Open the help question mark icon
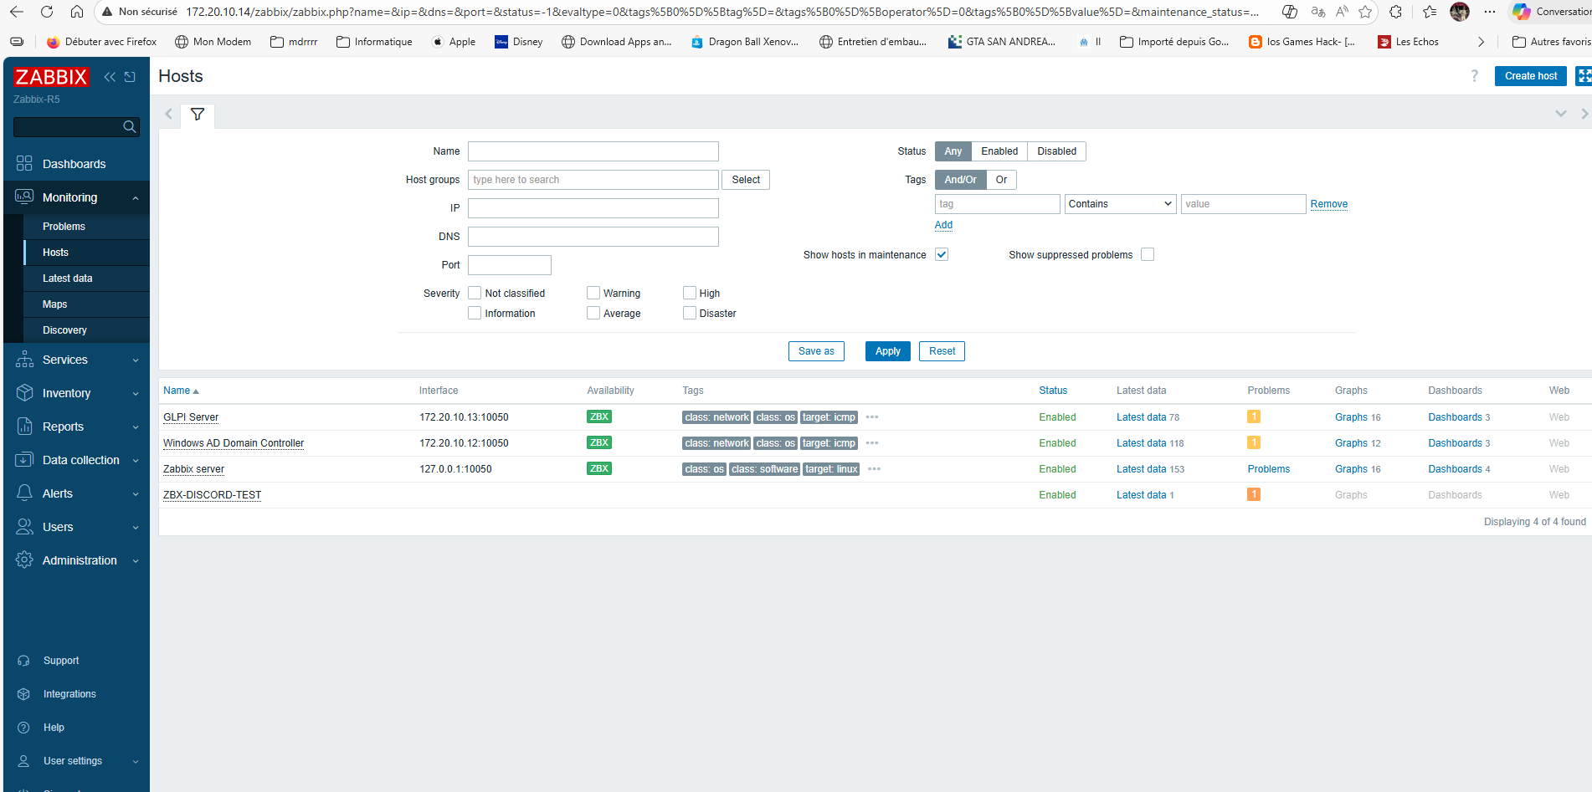1592x792 pixels. (x=1474, y=76)
